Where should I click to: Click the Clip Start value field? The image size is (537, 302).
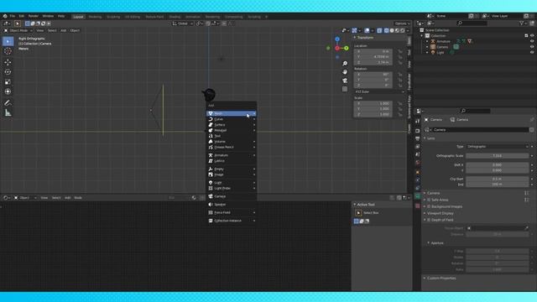pyautogui.click(x=497, y=179)
